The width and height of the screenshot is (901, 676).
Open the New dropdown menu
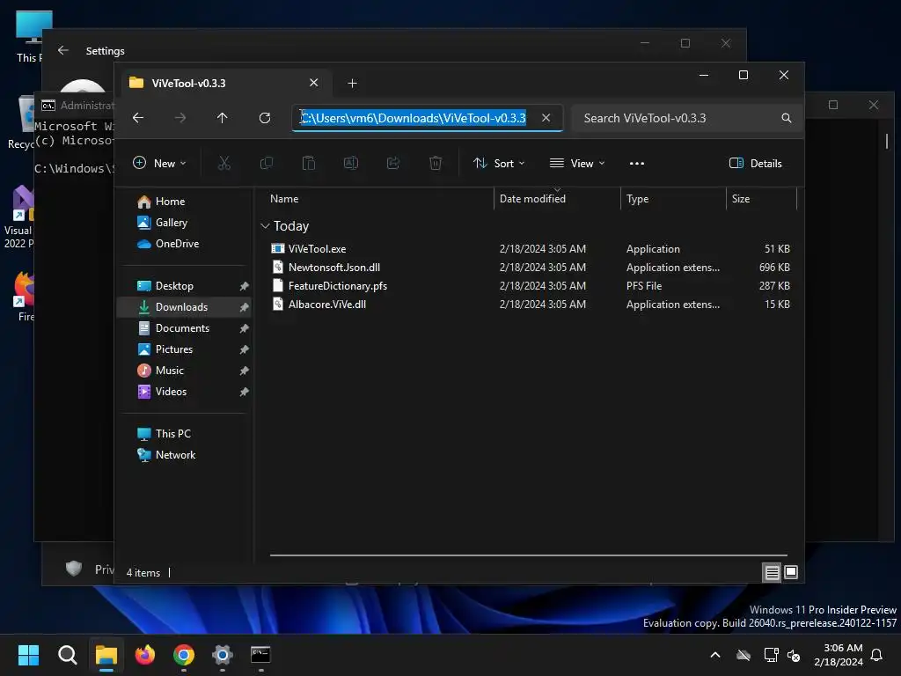point(159,163)
